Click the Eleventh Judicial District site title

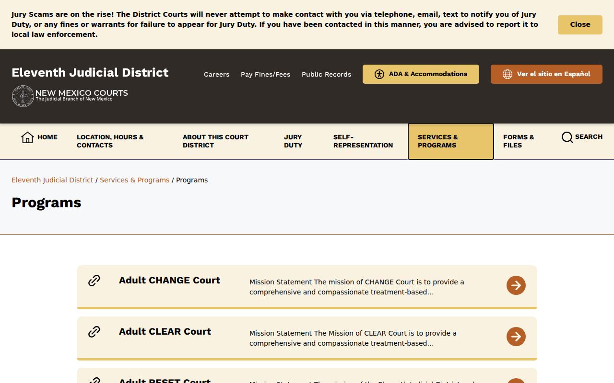(x=90, y=72)
